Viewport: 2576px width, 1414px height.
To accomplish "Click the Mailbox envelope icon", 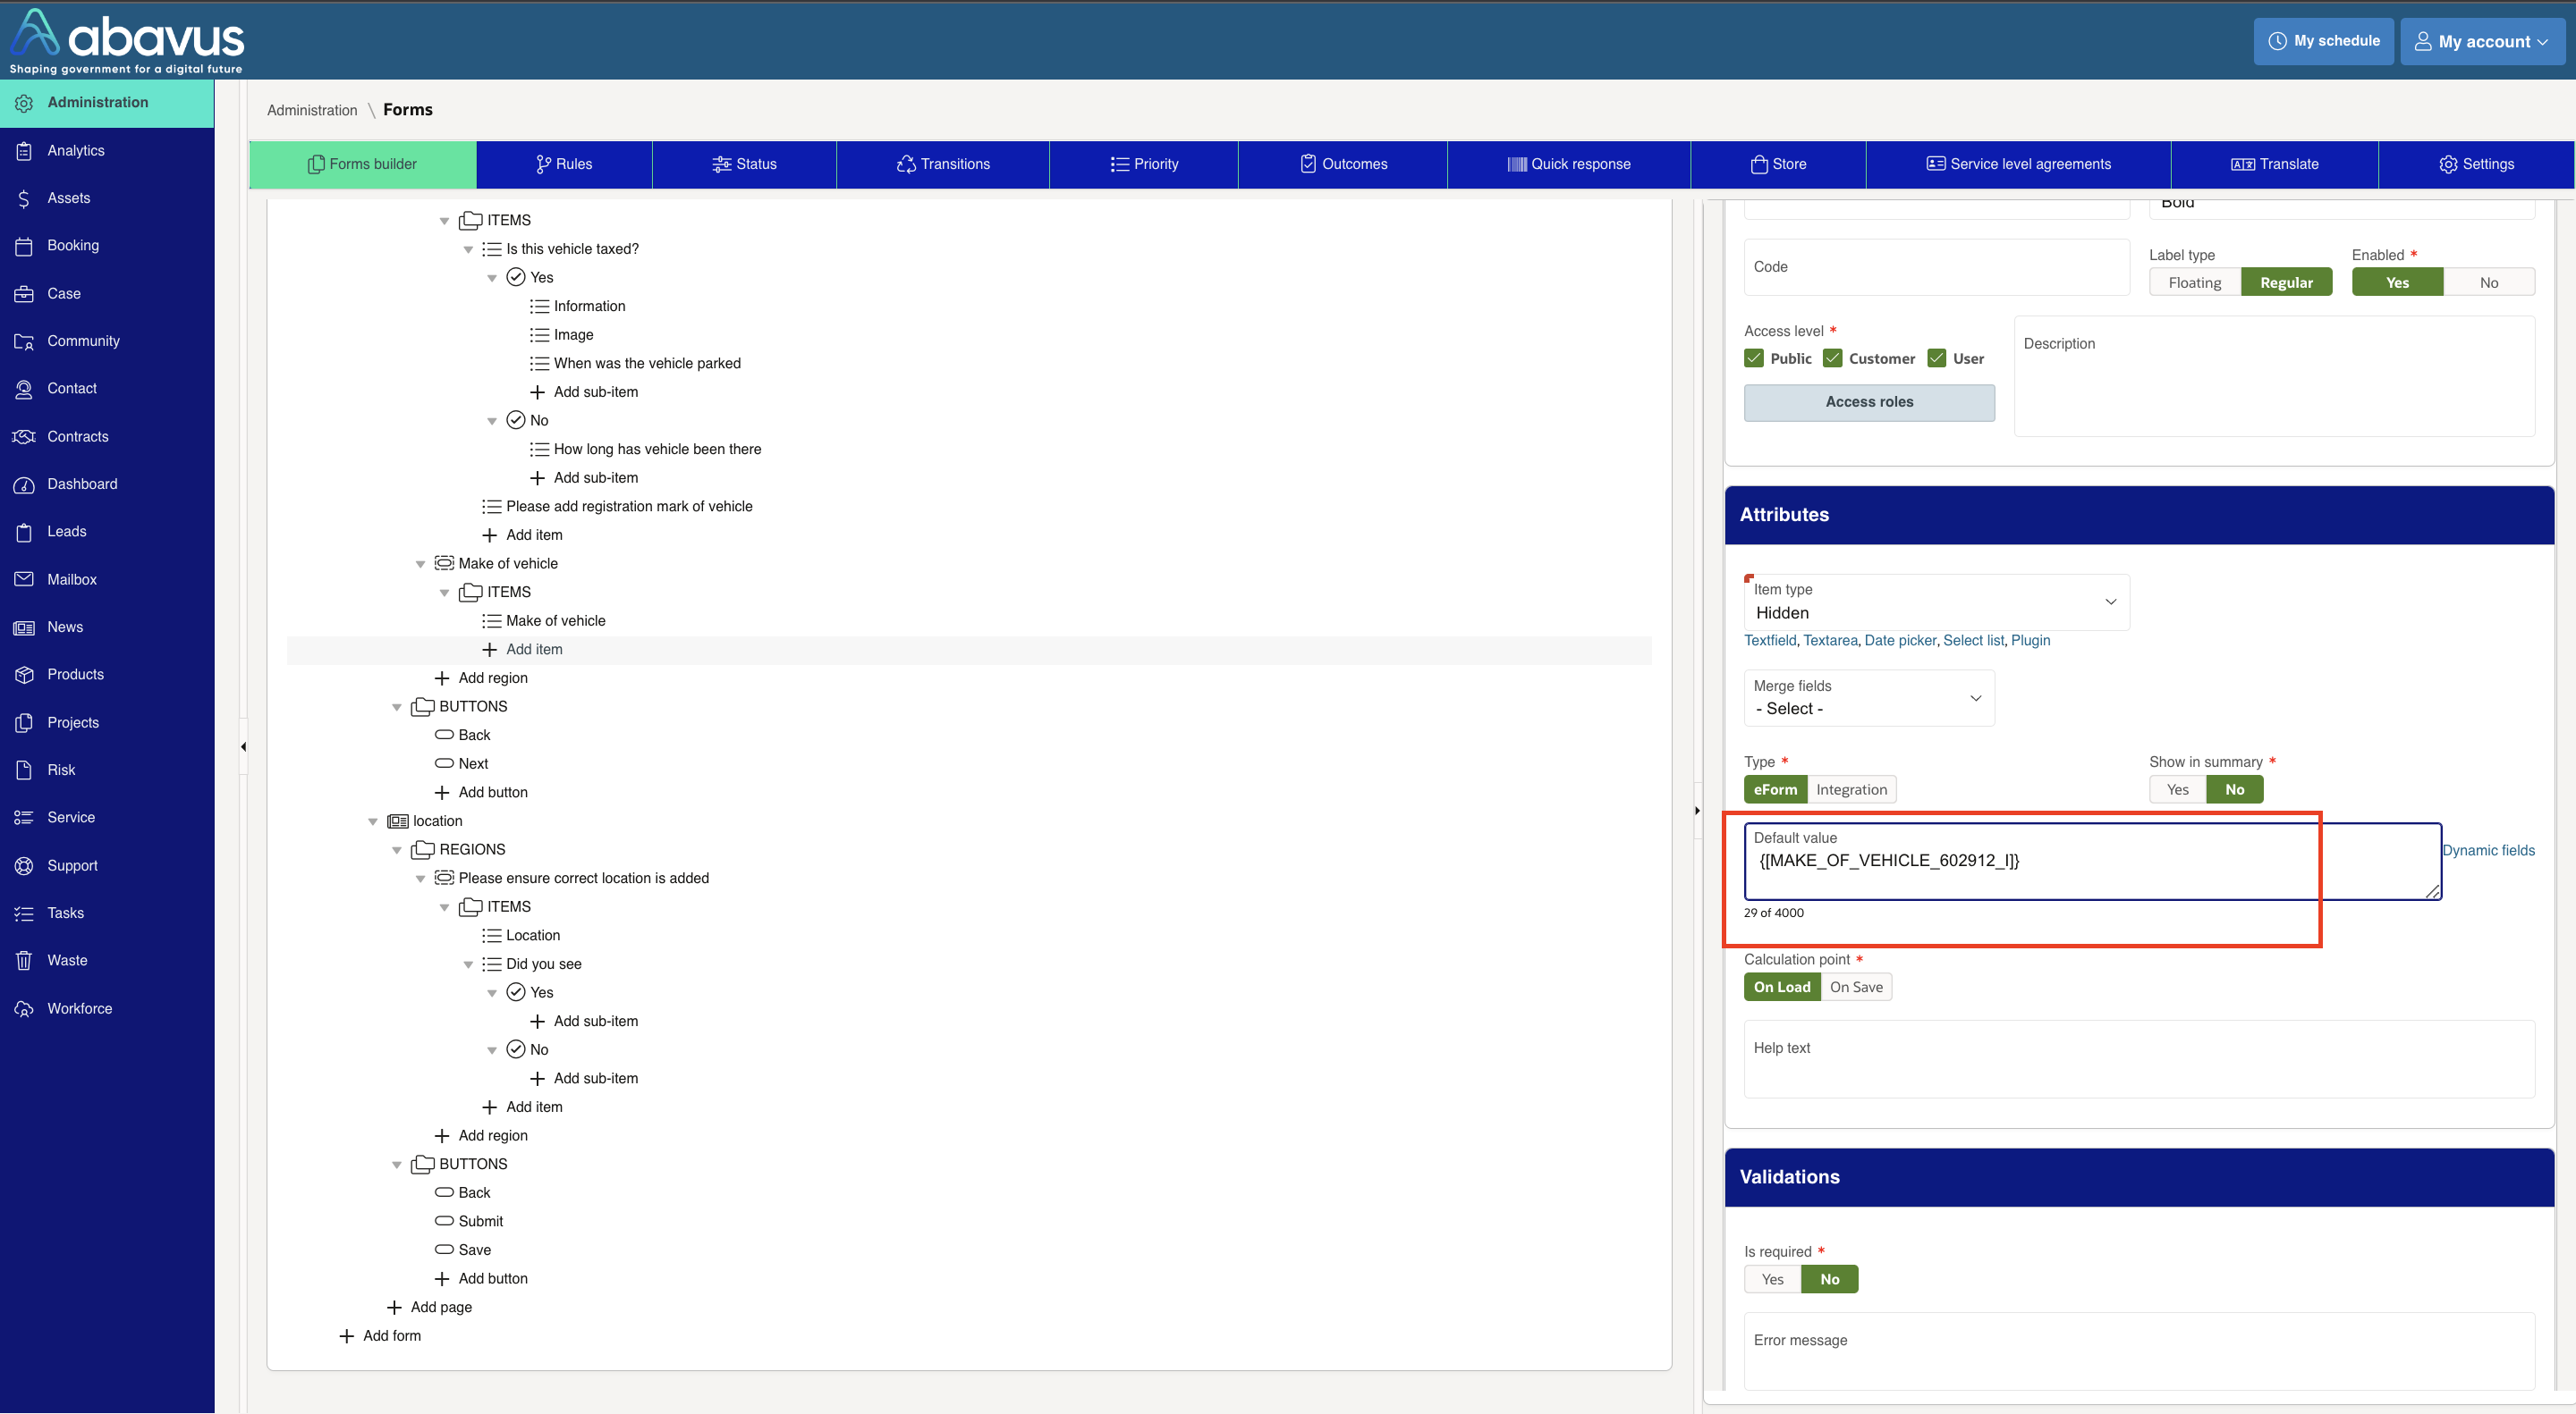I will tap(24, 579).
